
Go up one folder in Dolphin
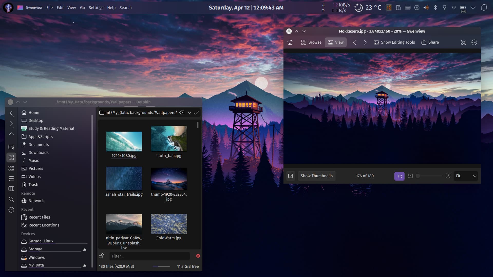click(11, 134)
